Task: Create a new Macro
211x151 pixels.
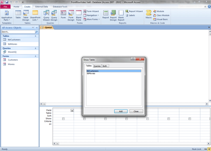Action: pyautogui.click(x=149, y=15)
